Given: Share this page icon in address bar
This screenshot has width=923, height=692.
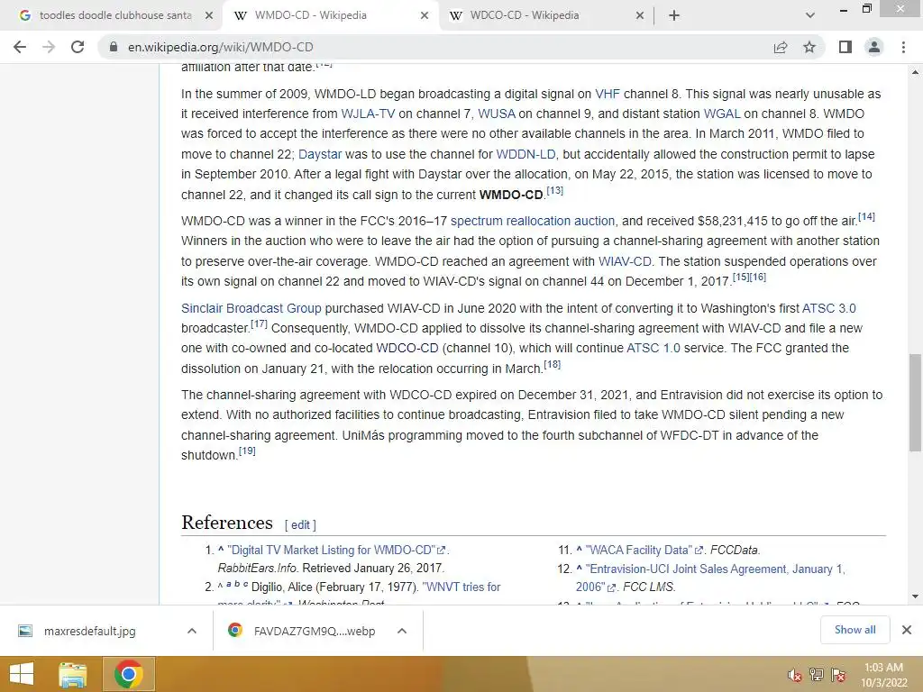Looking at the screenshot, I should pos(781,47).
